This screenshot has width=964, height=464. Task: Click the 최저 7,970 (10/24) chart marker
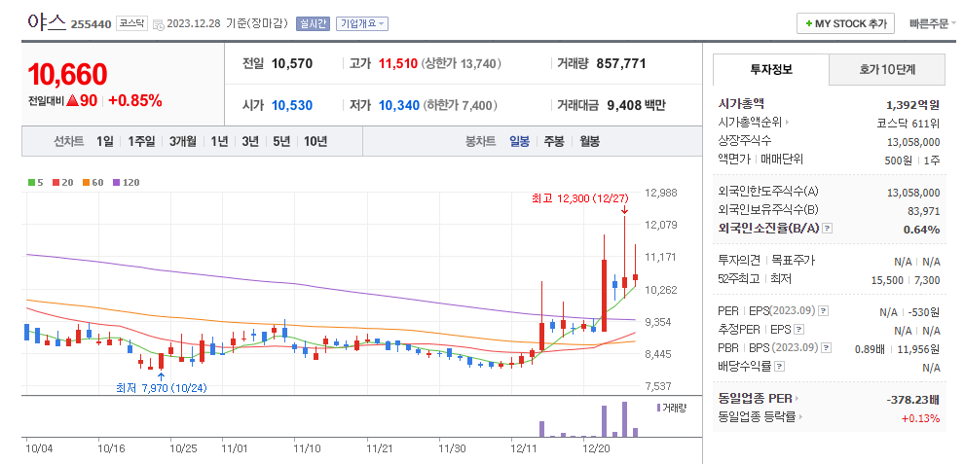coord(163,388)
